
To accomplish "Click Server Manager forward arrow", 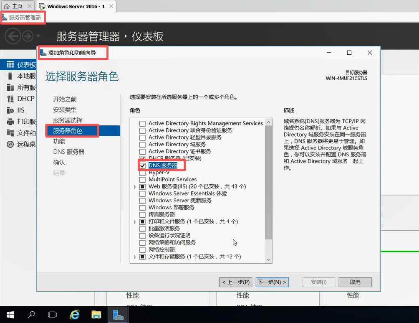I will [28, 36].
